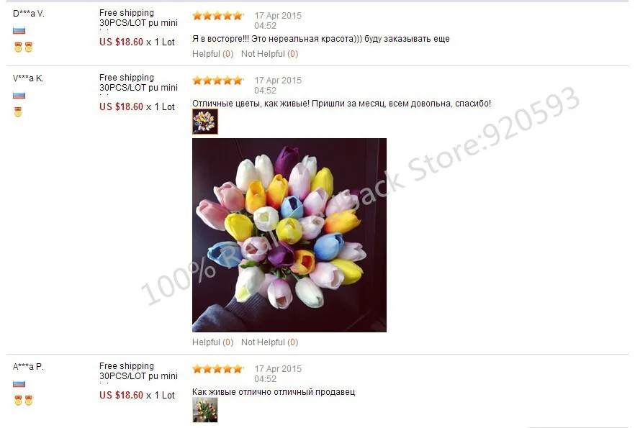The height and width of the screenshot is (428, 635).
Task: Mark V***a K.'s tulip review as Helpful
Action: (x=212, y=342)
